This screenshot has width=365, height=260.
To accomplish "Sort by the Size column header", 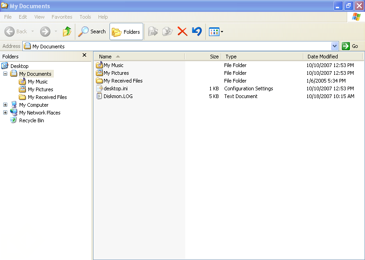I will pos(203,57).
